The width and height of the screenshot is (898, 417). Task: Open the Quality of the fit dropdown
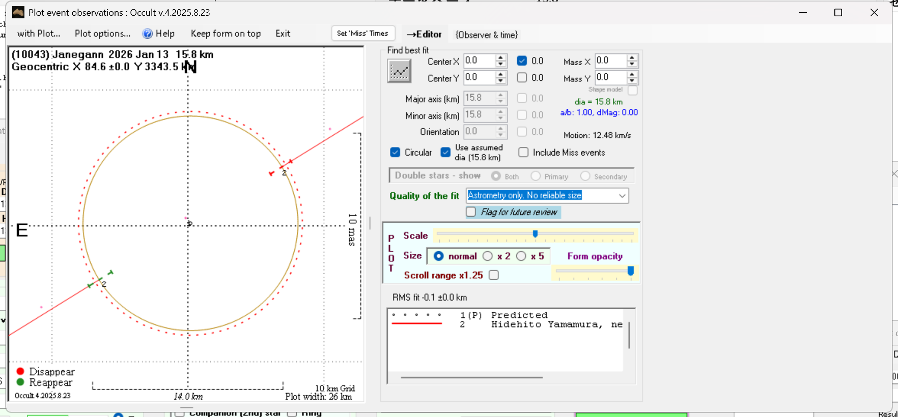click(x=622, y=196)
